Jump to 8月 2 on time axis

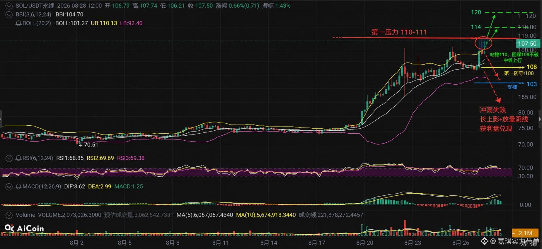(x=77, y=243)
